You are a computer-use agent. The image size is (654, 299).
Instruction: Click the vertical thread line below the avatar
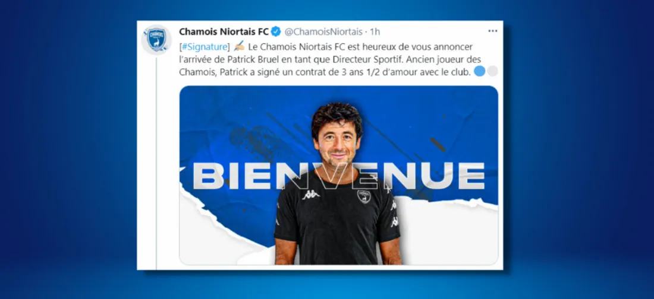point(156,163)
